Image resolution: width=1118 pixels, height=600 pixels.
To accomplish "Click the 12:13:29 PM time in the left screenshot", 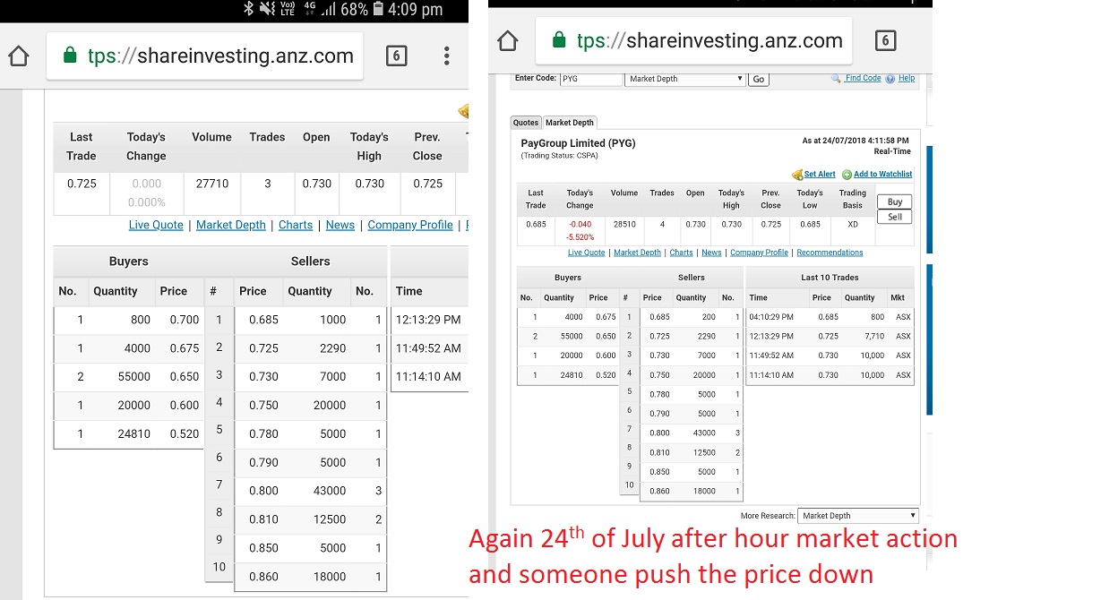I will (x=428, y=320).
